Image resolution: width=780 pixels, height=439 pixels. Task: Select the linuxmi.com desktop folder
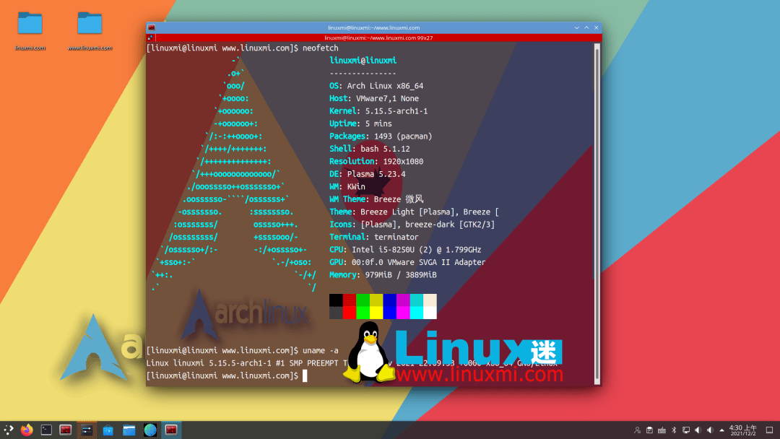click(30, 30)
